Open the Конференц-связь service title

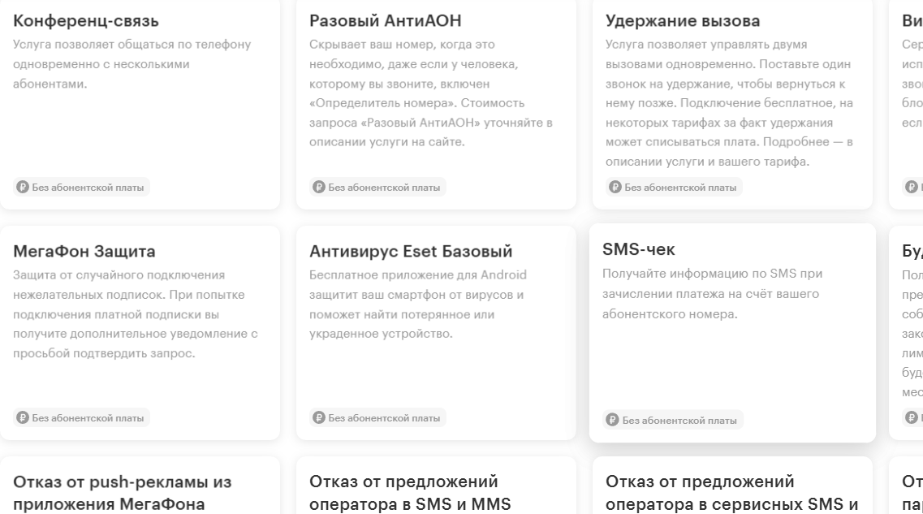click(87, 20)
